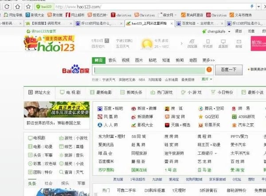Click the bookmark star icon
This screenshot has height=196, width=266.
pos(28,7)
